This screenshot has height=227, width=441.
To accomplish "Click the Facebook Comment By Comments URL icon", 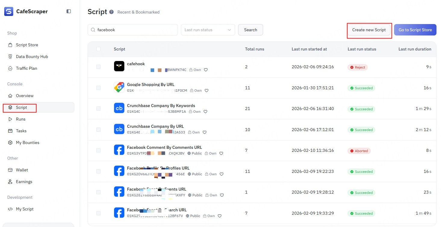I will point(119,150).
